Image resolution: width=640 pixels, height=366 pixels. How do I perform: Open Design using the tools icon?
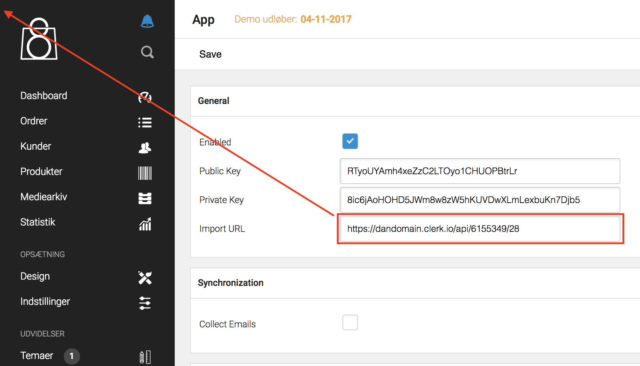click(145, 277)
